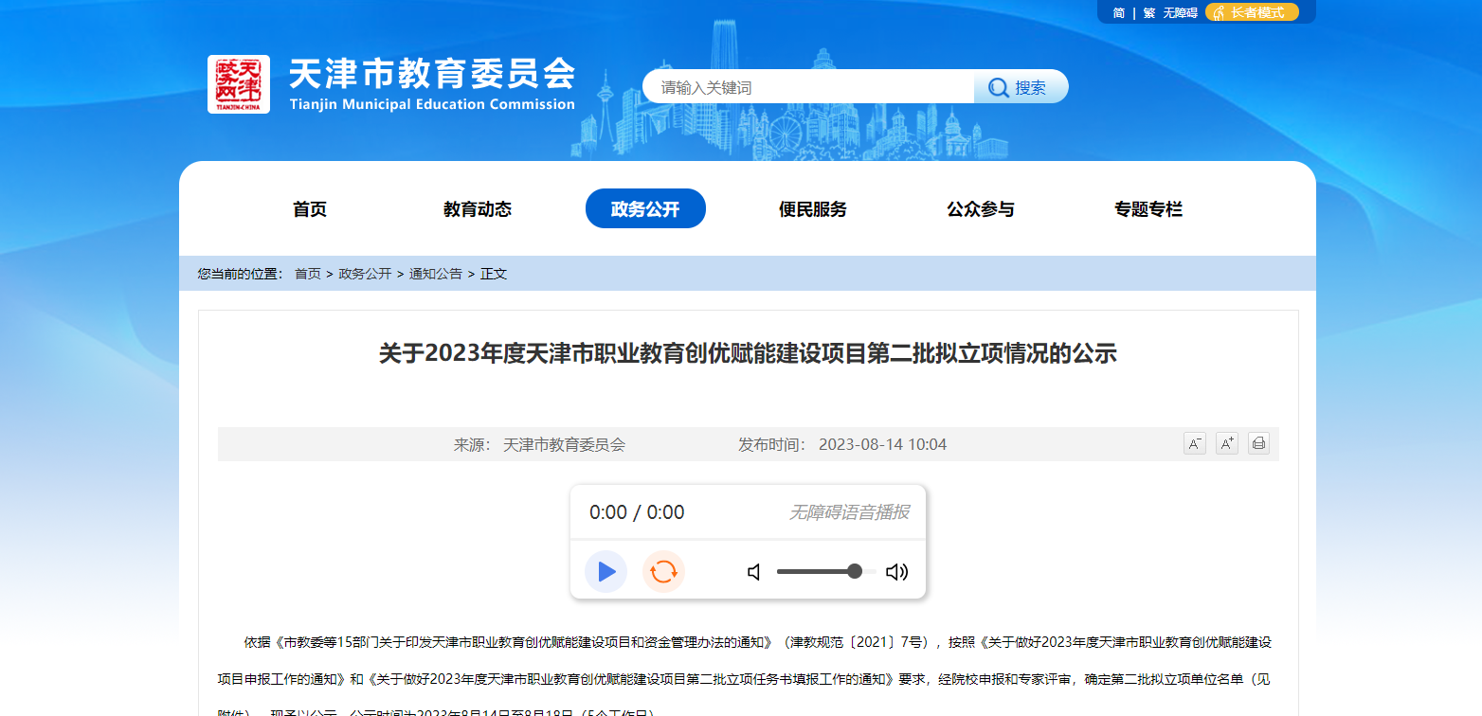The width and height of the screenshot is (1482, 716).
Task: Open the 教育动态 navigation tab
Action: pyautogui.click(x=478, y=209)
